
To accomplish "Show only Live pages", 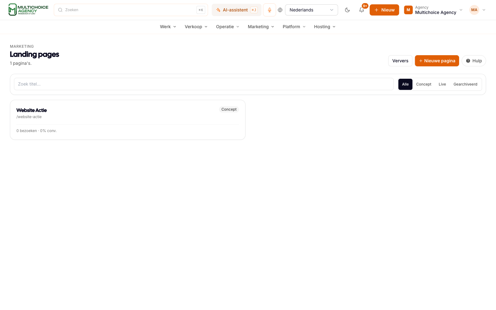I will coord(442,84).
